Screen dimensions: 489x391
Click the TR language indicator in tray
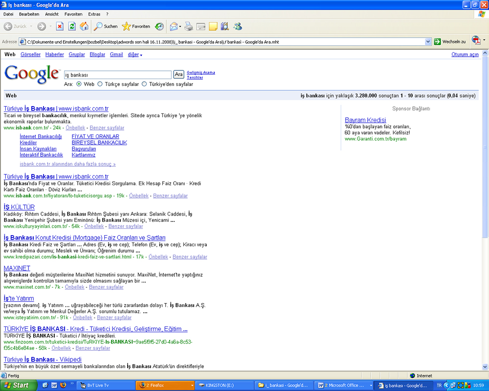439,386
